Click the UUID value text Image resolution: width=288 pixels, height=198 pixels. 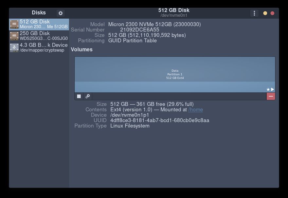[160, 120]
